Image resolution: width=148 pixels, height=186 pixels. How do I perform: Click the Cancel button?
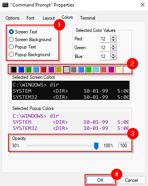point(131,180)
